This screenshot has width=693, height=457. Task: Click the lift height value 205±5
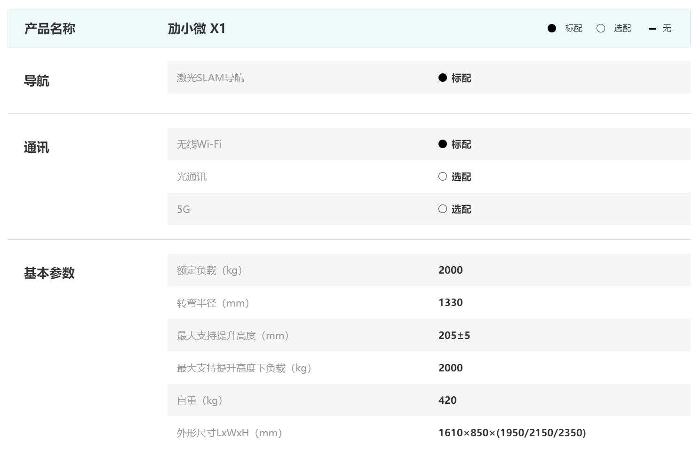click(x=454, y=335)
